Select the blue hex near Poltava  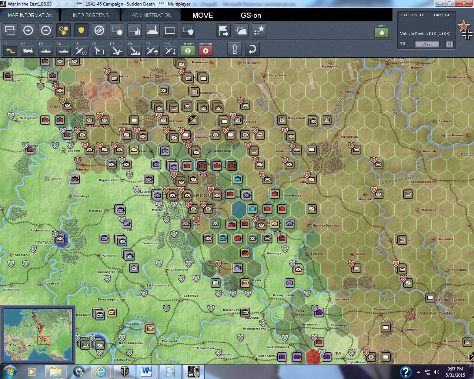pyautogui.click(x=60, y=239)
